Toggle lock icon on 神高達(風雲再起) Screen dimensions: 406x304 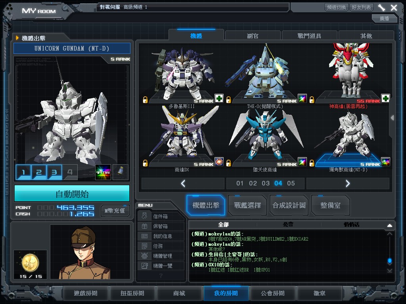click(312, 100)
